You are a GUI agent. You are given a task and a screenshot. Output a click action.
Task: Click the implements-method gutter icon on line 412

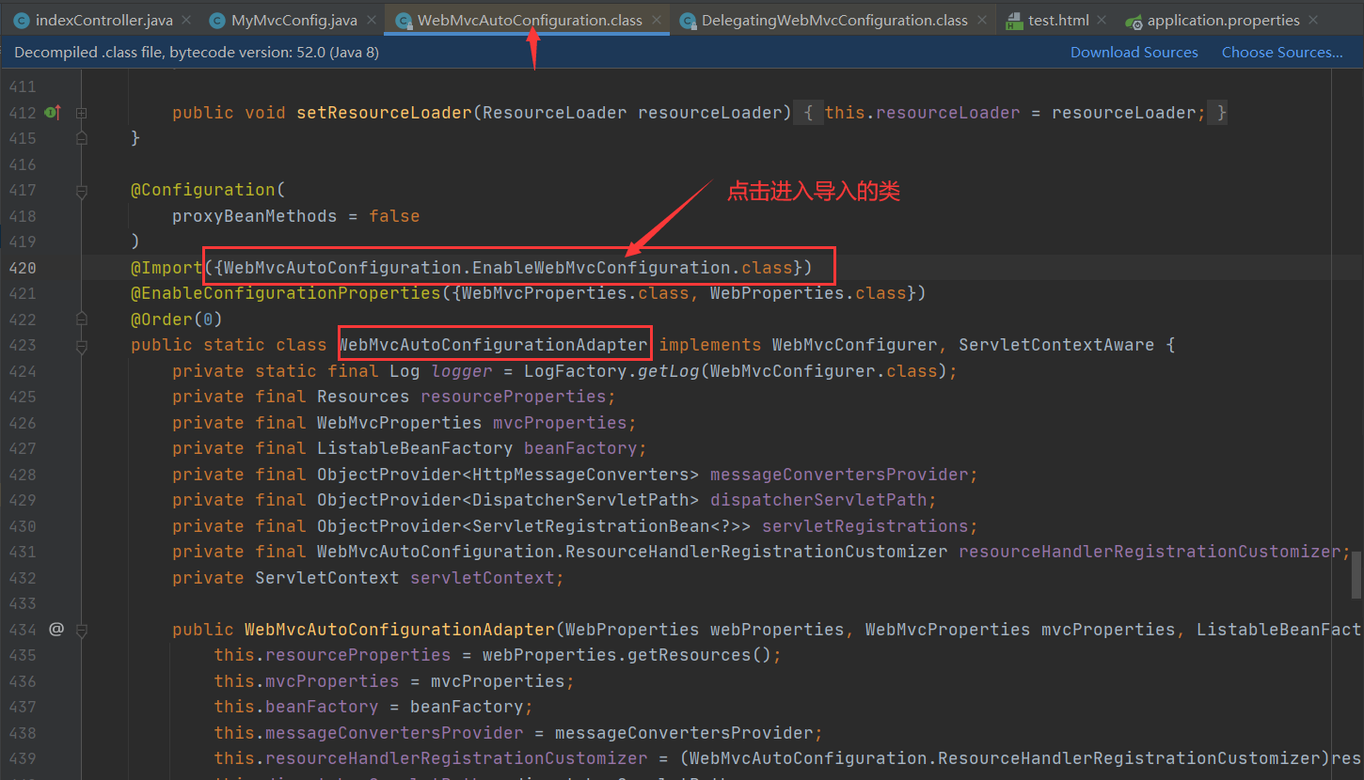[53, 113]
